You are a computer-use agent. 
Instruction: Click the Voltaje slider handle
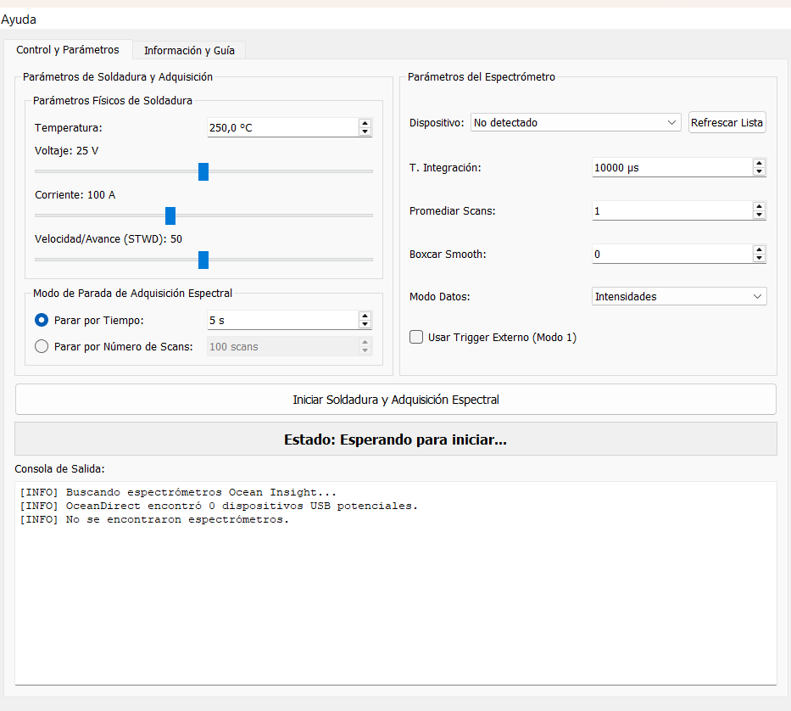pos(203,171)
